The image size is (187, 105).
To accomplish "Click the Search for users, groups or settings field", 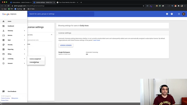I will pos(61,14).
